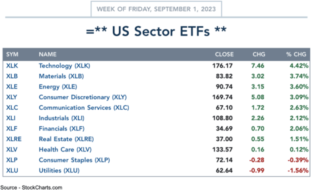Screen dimensions: 311x190
Task: Open Financials (XLF) sector link
Action: coord(61,128)
